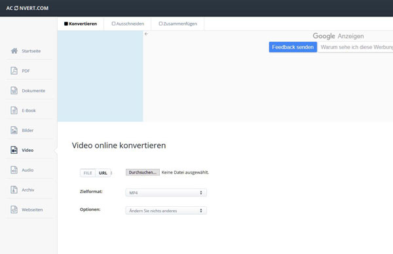Open the Archiv section
This screenshot has height=254, width=393.
pos(28,190)
